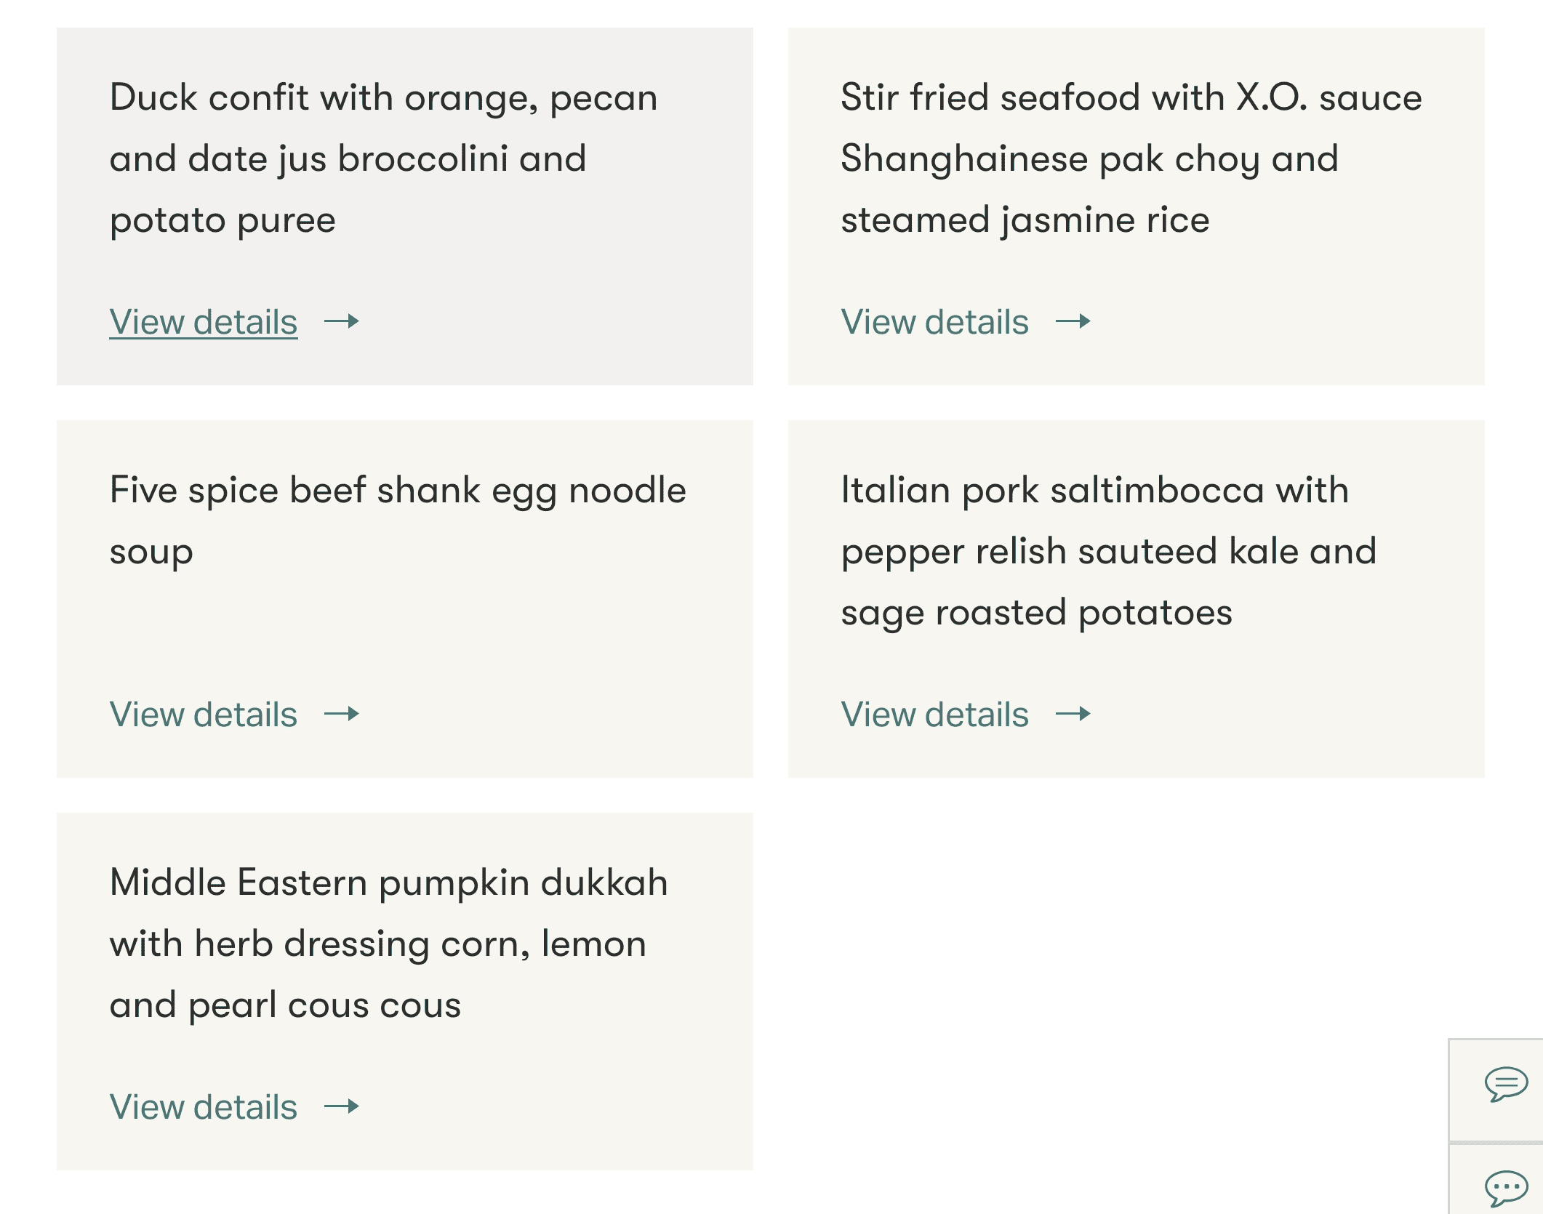Select the Italian pork saltimbocca dish title
Screen dimensions: 1543x1214
pos(1094,490)
